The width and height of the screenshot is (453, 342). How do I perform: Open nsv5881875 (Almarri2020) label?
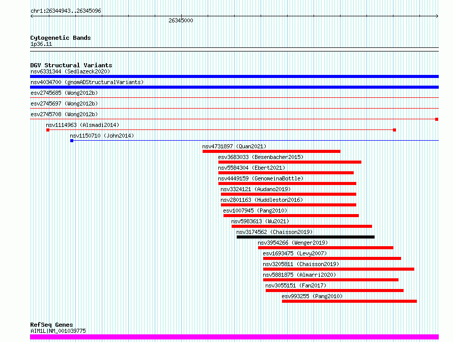coord(299,275)
